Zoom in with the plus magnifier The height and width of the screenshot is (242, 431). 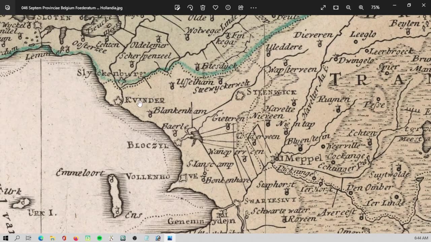coord(361,7)
